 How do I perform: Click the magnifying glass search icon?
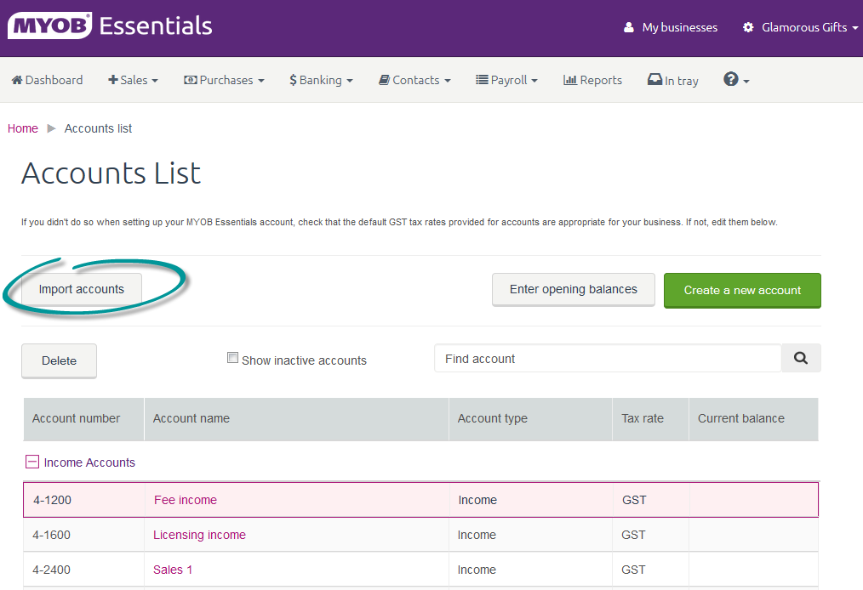(800, 359)
